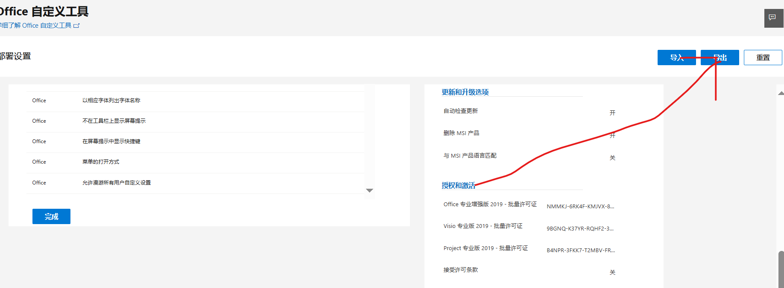Click the scroll up arrow of summary panel
Viewport: 784px width, 288px height.
pyautogui.click(x=781, y=93)
